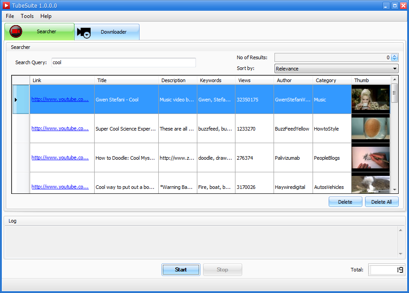Click the disabled Stop button
Image resolution: width=409 pixels, height=293 pixels.
pyautogui.click(x=222, y=270)
